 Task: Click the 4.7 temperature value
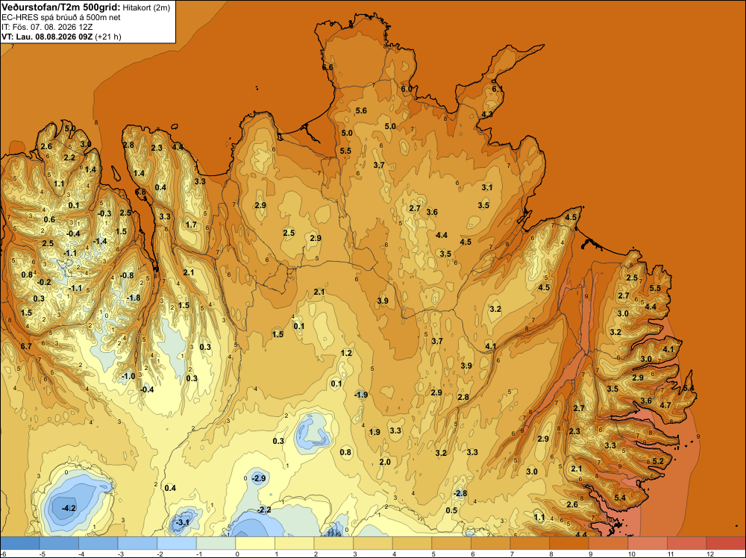[665, 405]
